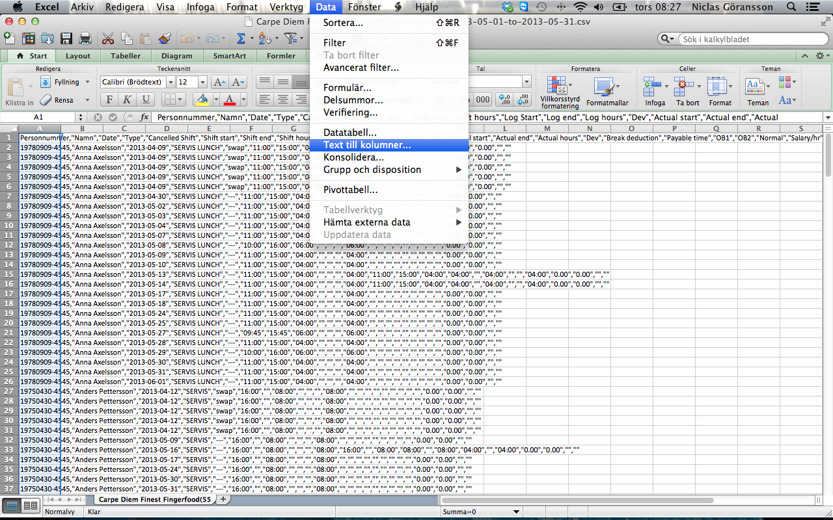Click the decrease decimal button

coord(523,99)
